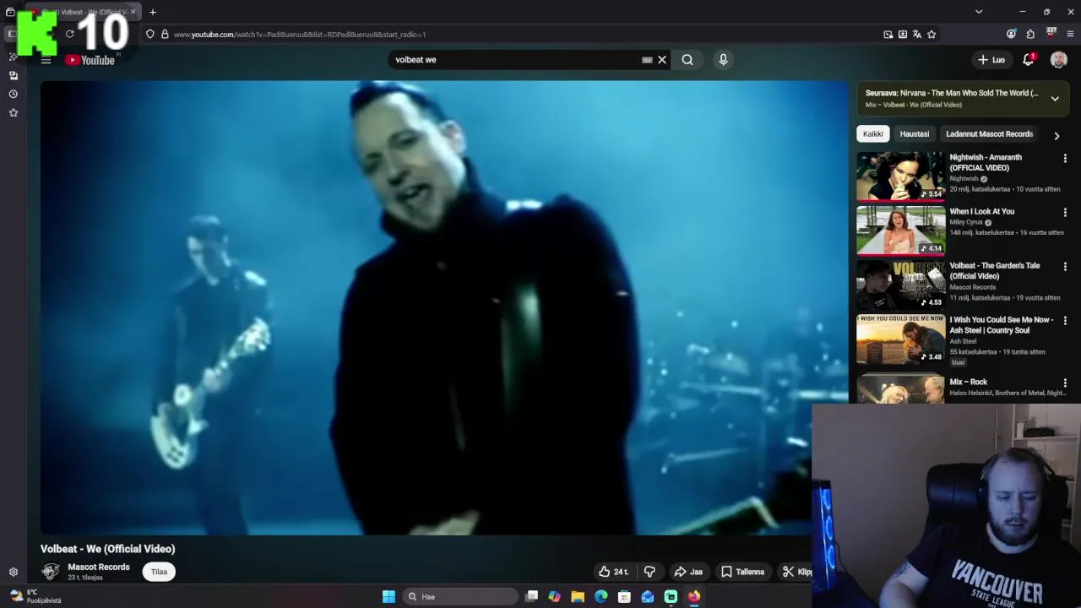The image size is (1081, 608).
Task: Open When I Look At You thumbnail
Action: (x=900, y=231)
